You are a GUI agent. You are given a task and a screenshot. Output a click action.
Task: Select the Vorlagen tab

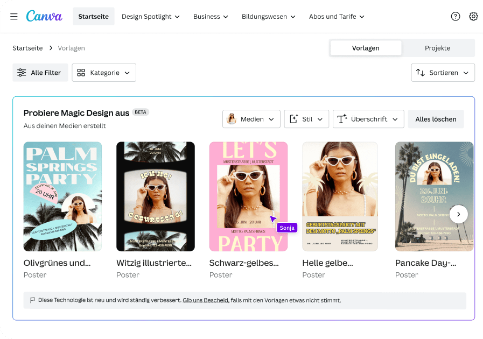point(366,48)
